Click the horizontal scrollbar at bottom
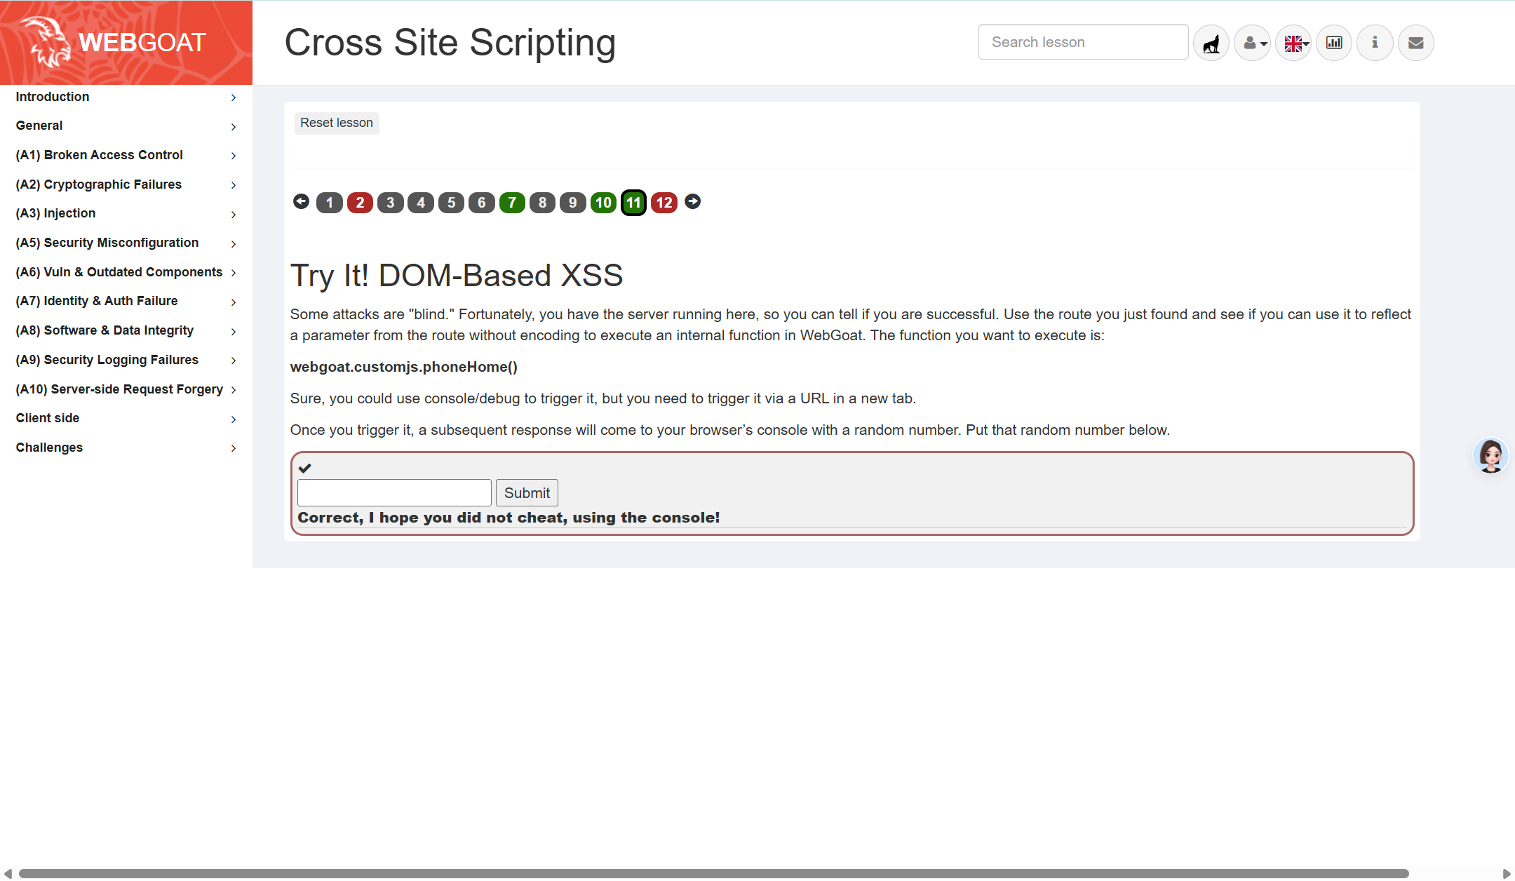 (713, 873)
